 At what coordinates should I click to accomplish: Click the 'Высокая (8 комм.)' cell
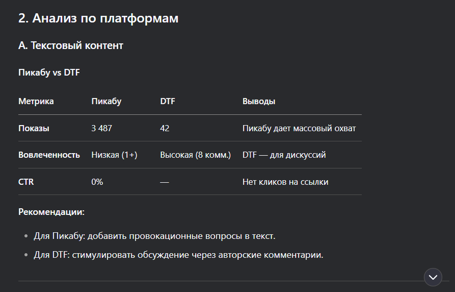(195, 155)
